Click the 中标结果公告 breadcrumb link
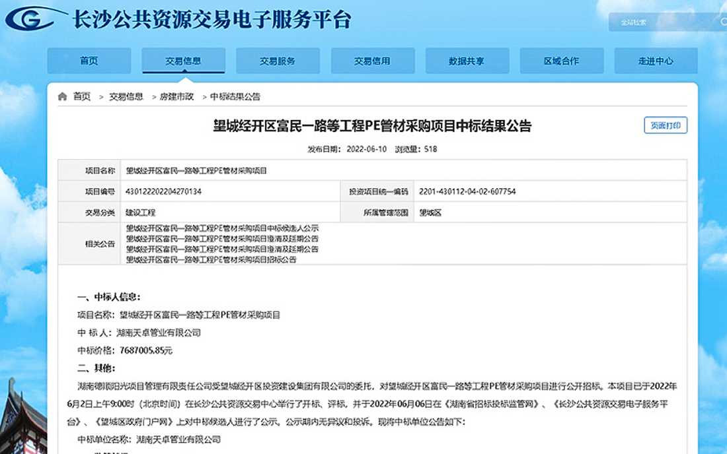Image resolution: width=727 pixels, height=454 pixels. coord(235,96)
